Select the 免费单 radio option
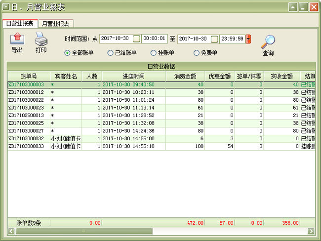 (x=197, y=53)
